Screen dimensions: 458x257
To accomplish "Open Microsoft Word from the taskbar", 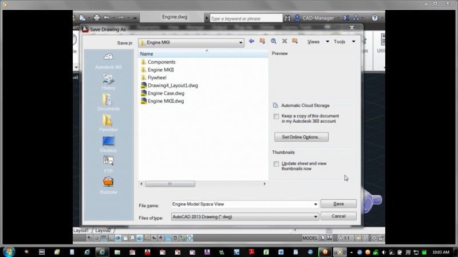I will click(281, 252).
